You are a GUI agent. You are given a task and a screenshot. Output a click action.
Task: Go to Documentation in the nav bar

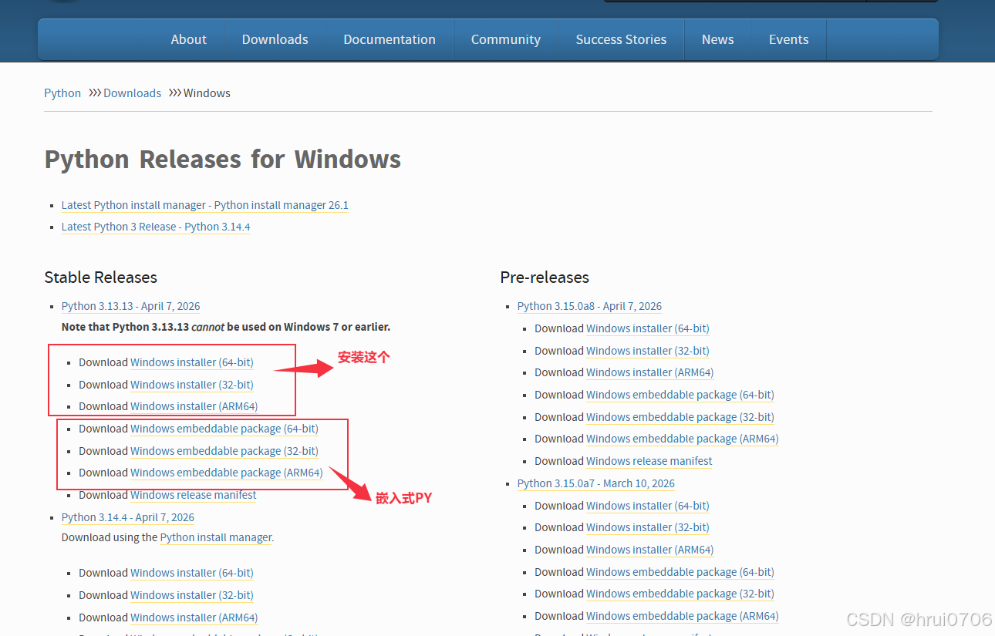tap(390, 39)
